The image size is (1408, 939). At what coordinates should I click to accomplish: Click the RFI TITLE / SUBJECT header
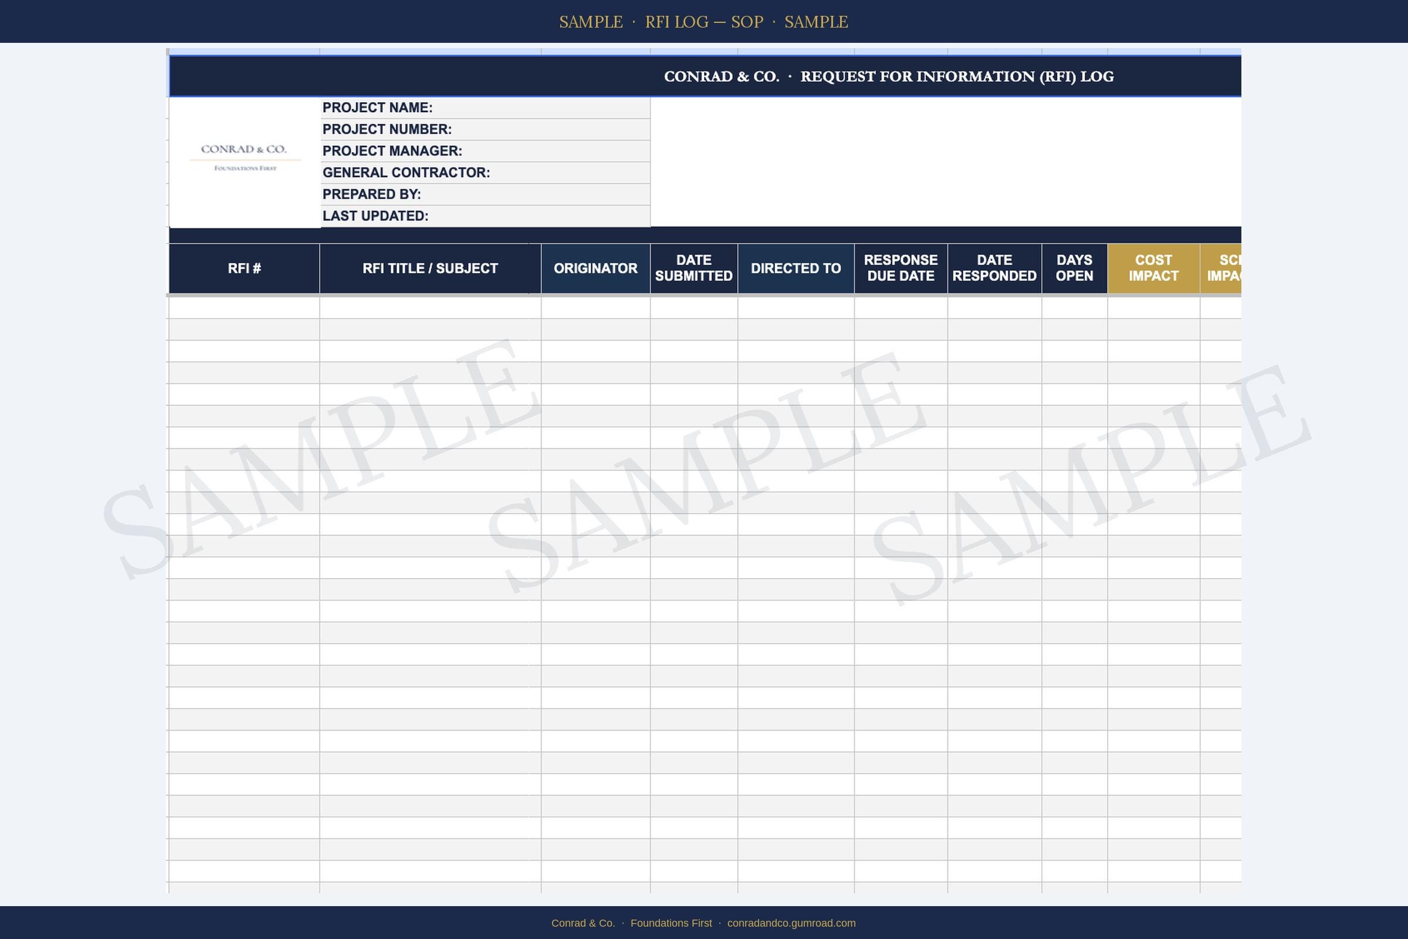(x=431, y=268)
